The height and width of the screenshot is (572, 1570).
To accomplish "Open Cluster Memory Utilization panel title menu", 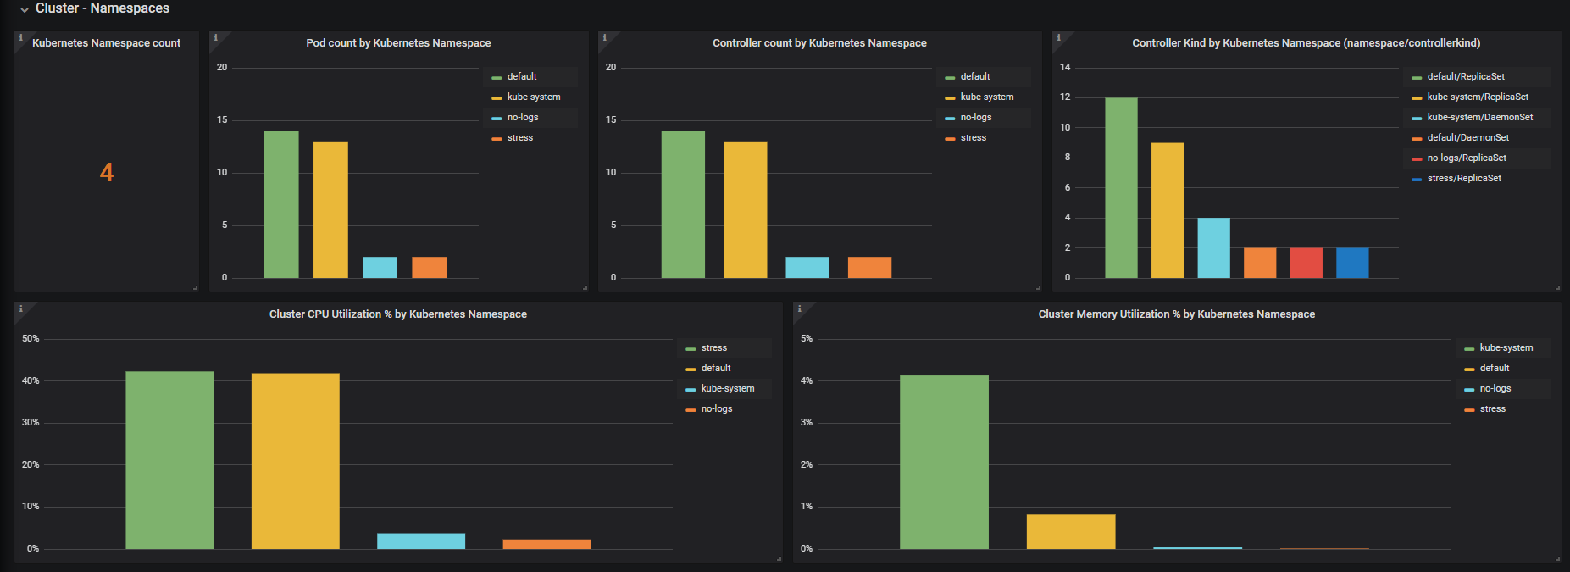I will click(x=1177, y=314).
